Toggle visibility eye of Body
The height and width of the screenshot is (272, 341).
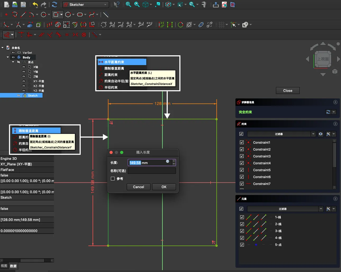click(x=13, y=57)
